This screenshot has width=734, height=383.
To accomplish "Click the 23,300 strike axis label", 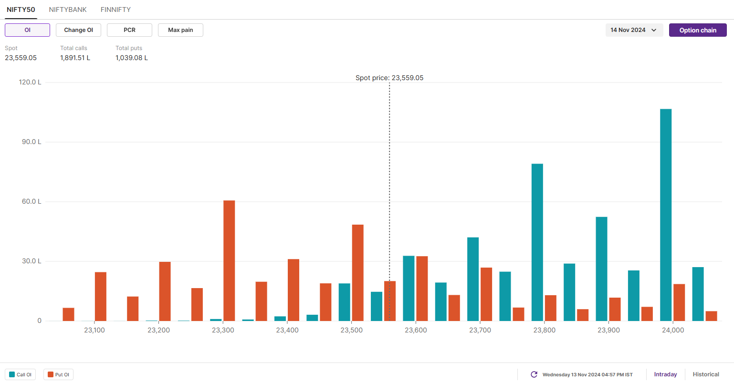I will click(223, 330).
